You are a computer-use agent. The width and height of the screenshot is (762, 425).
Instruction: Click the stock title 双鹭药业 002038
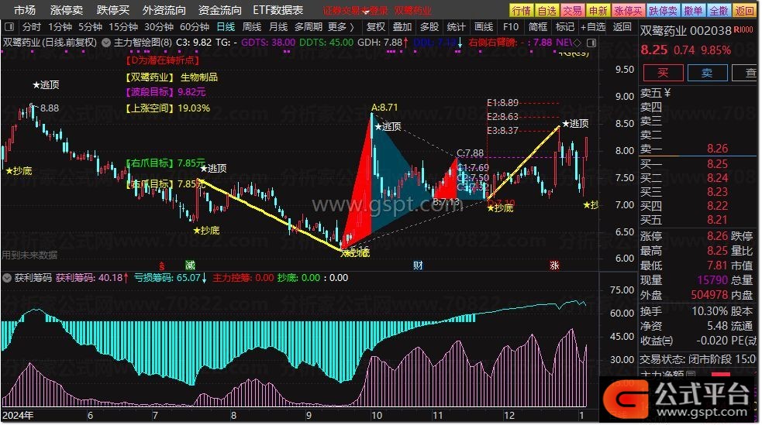coord(686,31)
